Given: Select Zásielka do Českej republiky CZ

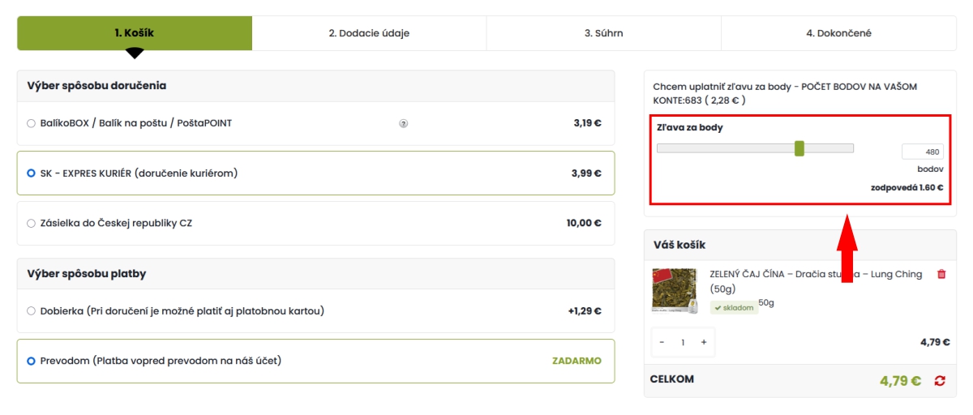Looking at the screenshot, I should (x=32, y=224).
